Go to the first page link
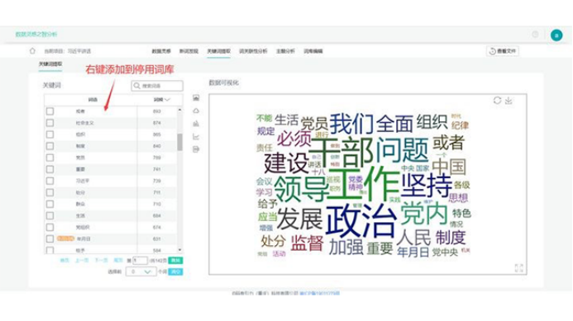The width and height of the screenshot is (573, 321). 64,261
